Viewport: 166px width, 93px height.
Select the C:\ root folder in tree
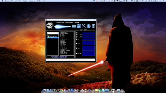50,35
